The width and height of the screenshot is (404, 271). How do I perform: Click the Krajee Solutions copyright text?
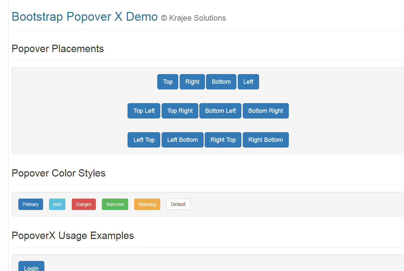pyautogui.click(x=193, y=18)
